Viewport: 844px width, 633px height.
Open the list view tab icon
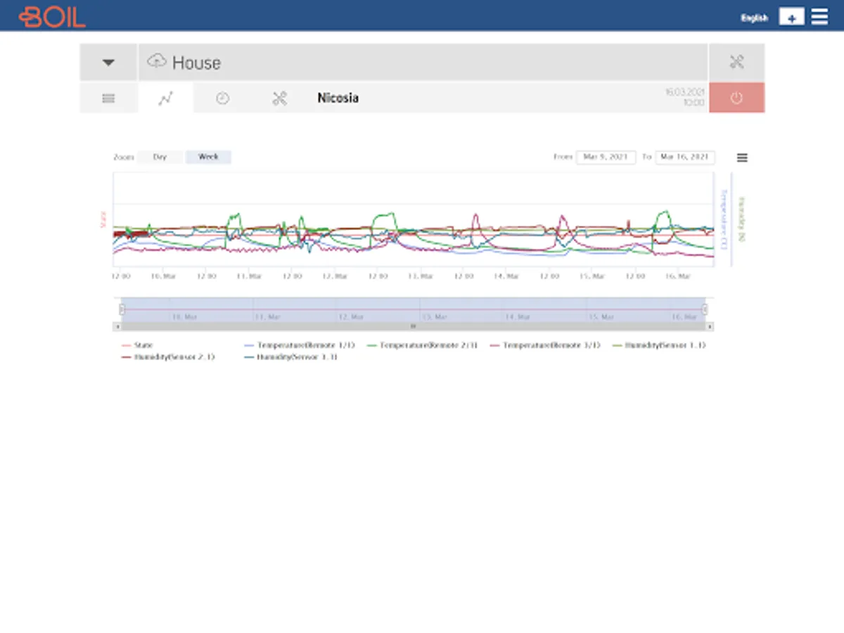click(108, 98)
